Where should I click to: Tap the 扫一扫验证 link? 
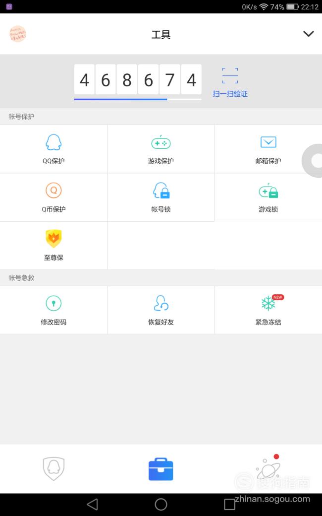click(x=230, y=94)
